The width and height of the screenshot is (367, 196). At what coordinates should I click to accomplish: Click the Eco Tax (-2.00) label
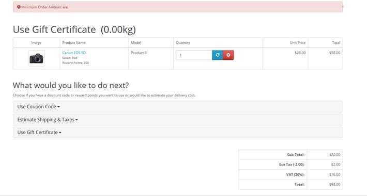pos(292,165)
